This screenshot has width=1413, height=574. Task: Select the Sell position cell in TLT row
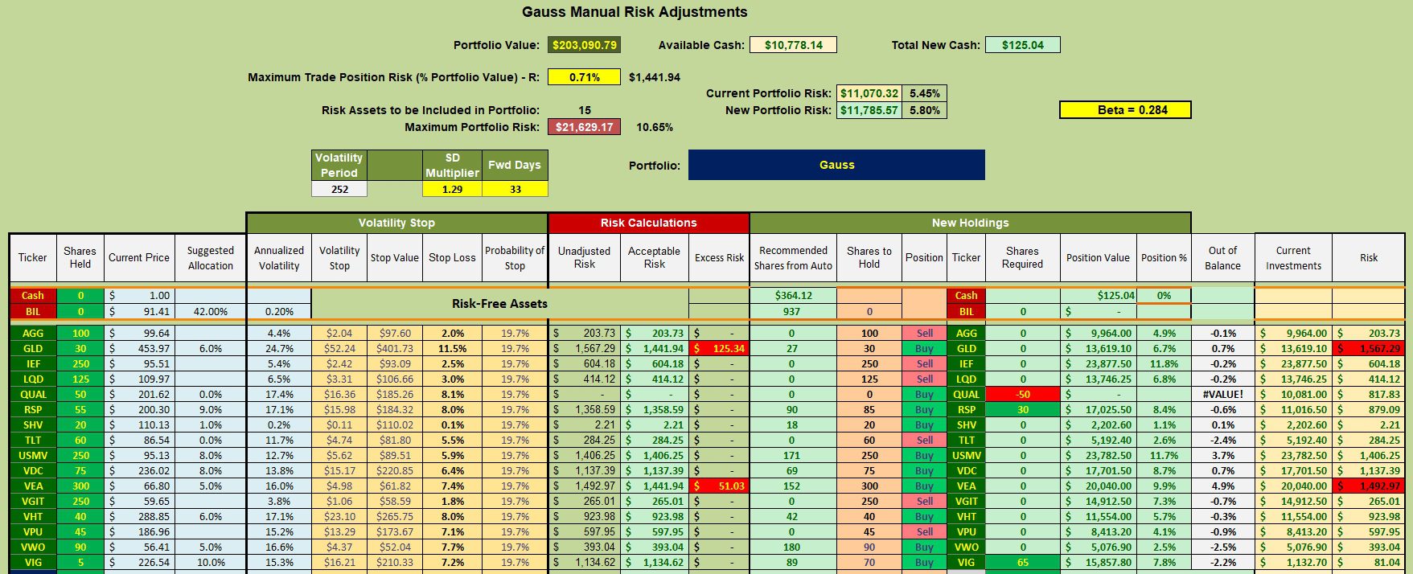924,440
